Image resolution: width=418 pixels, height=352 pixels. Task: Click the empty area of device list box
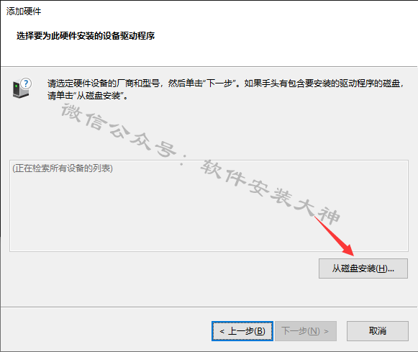[x=209, y=213]
